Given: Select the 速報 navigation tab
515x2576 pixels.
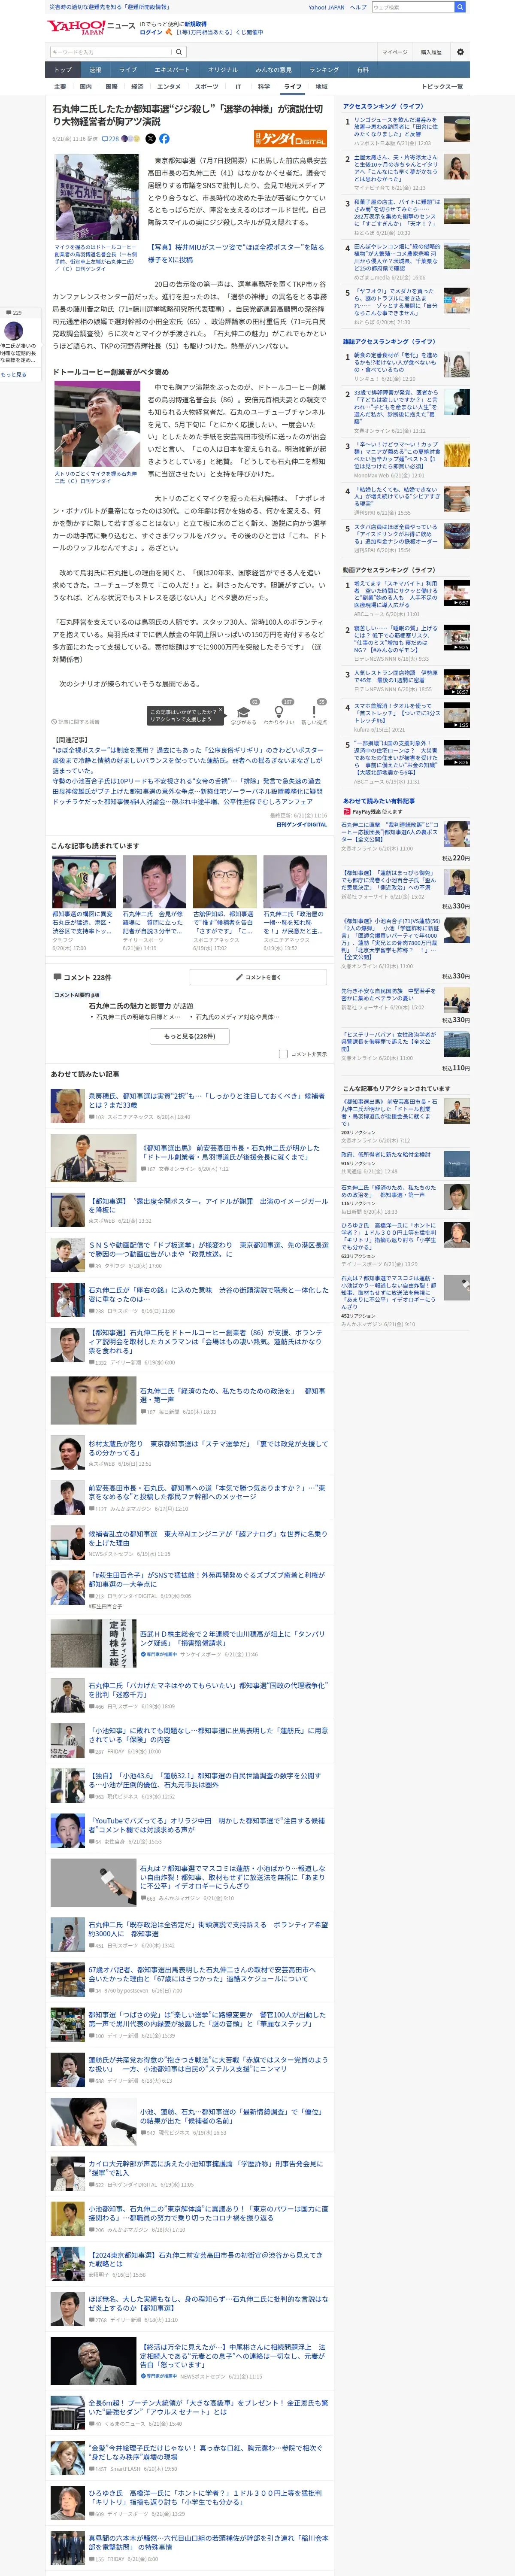Looking at the screenshot, I should coord(95,70).
